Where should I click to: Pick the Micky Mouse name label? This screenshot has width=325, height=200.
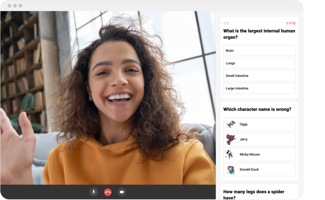249,154
